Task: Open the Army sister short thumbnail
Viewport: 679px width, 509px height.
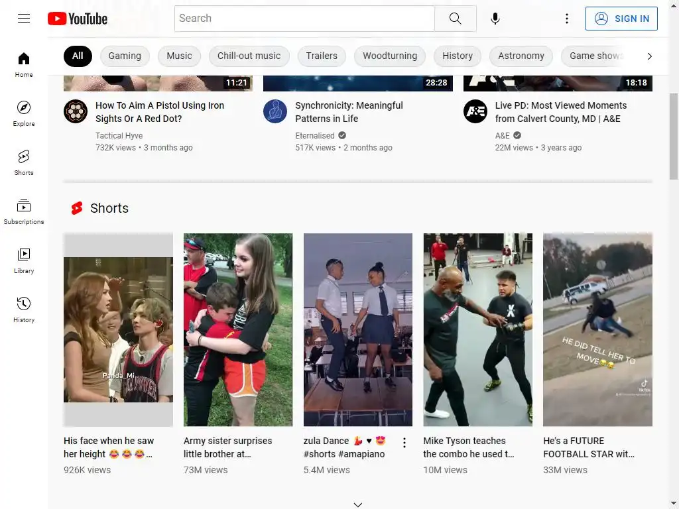Action: (238, 330)
